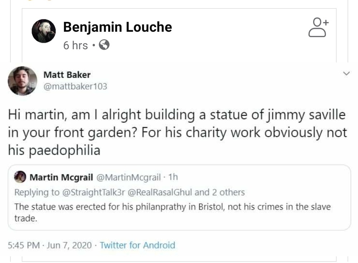Expand the chevron menu on Matt Baker's tweet
Screen dimensions: 358x263
pyautogui.click(x=346, y=74)
